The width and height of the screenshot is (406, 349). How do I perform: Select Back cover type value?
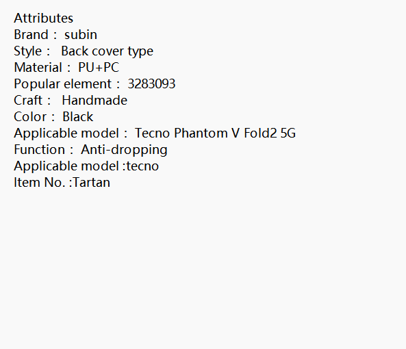pyautogui.click(x=107, y=51)
